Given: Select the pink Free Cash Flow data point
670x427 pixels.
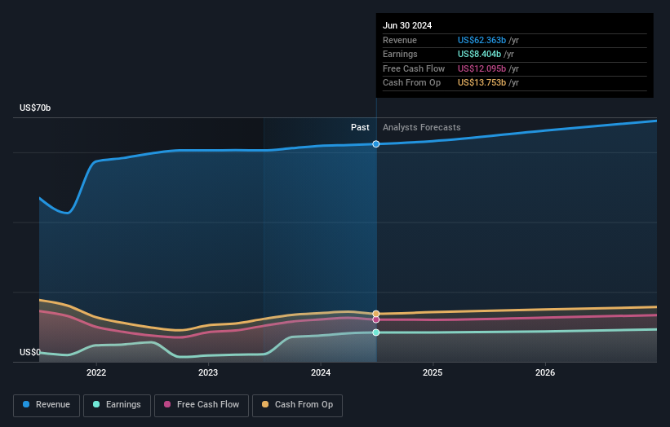Looking at the screenshot, I should (x=376, y=320).
